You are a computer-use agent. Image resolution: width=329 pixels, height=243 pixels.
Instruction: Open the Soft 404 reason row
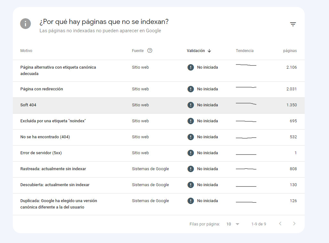click(28, 105)
